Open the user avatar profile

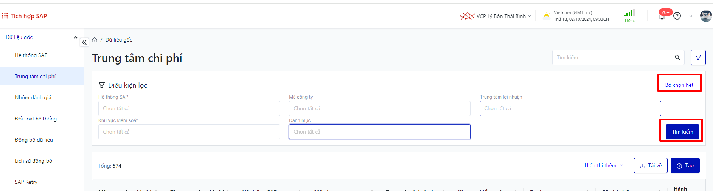coord(706,16)
